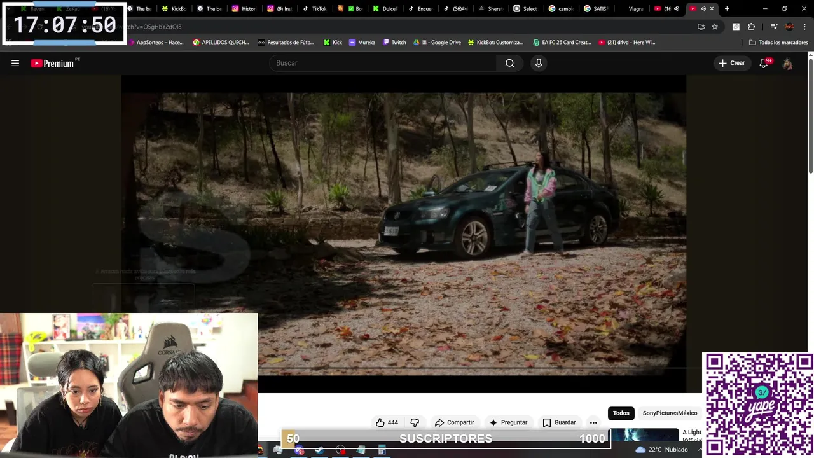Image resolution: width=814 pixels, height=458 pixels.
Task: Open the Kick bookmark
Action: pyautogui.click(x=333, y=43)
